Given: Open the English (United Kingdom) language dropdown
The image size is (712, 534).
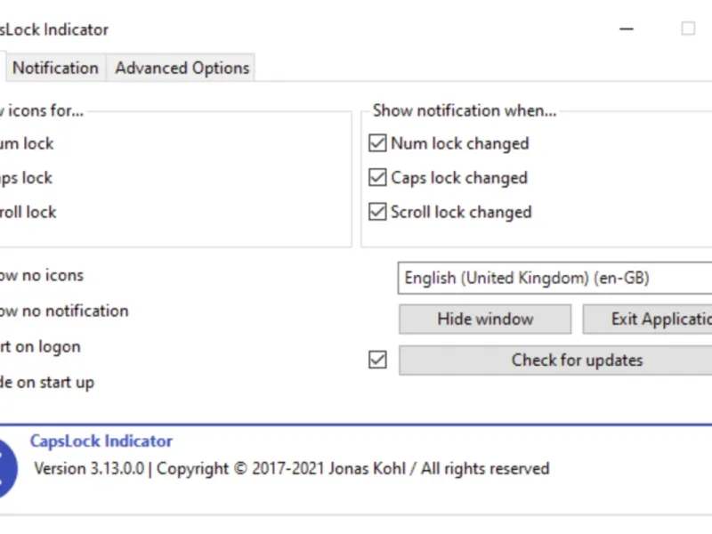Looking at the screenshot, I should tap(554, 278).
